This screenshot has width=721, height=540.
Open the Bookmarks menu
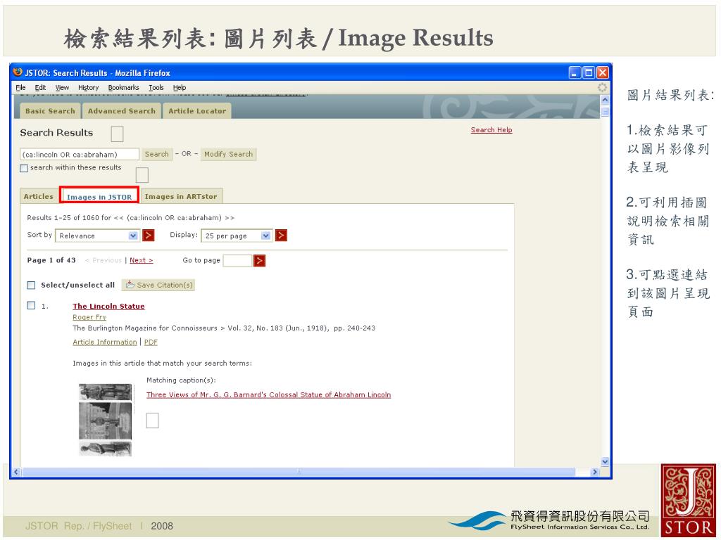click(123, 87)
